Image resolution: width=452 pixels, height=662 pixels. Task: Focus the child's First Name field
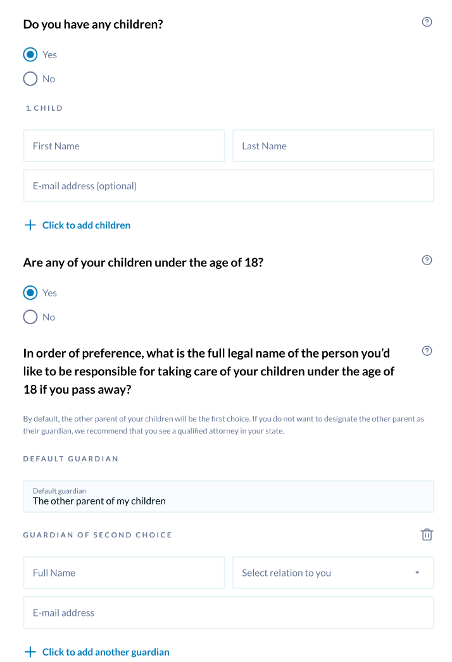click(x=124, y=146)
